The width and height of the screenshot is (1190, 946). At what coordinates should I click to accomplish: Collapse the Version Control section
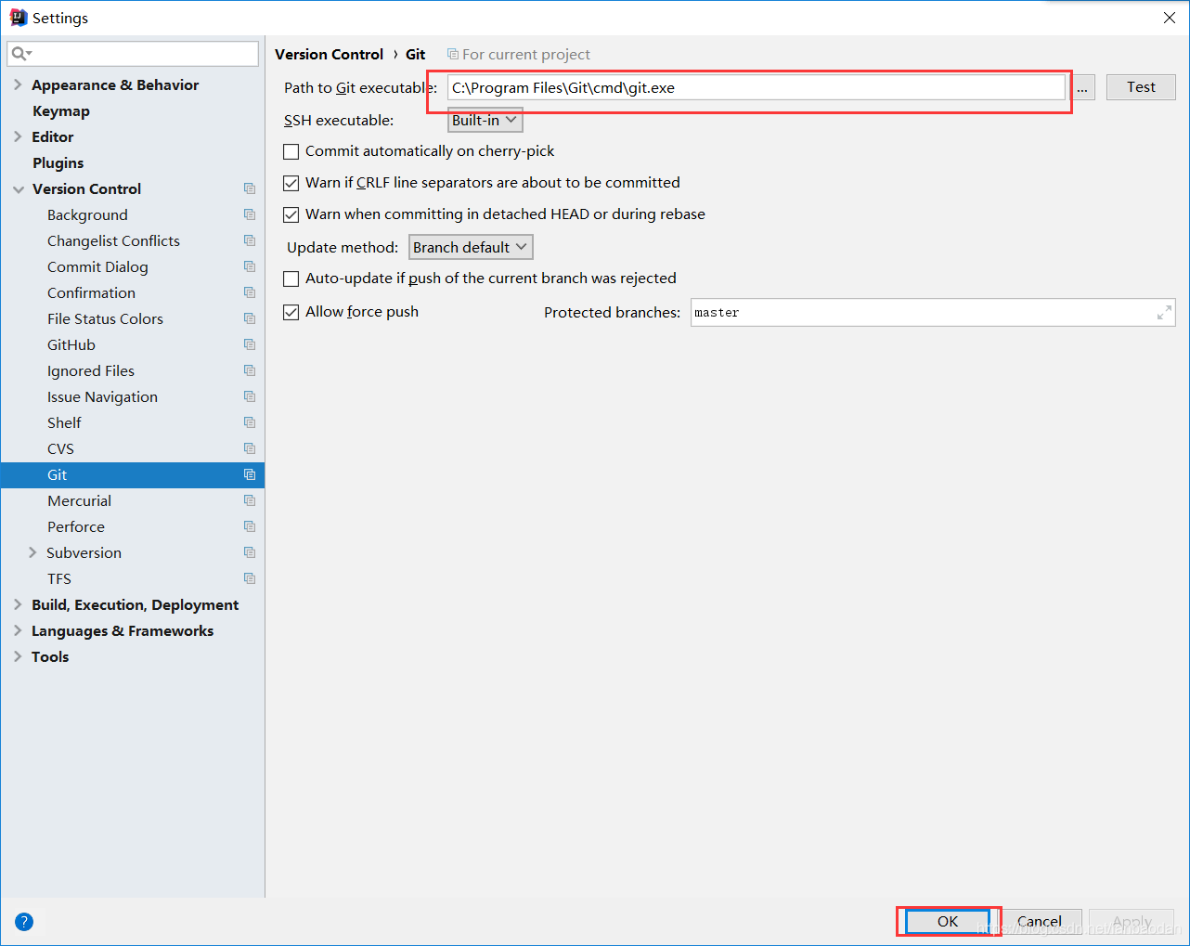(x=19, y=189)
